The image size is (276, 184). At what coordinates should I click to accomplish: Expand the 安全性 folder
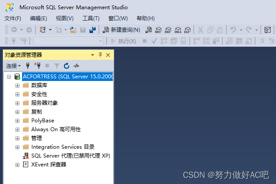click(x=17, y=94)
